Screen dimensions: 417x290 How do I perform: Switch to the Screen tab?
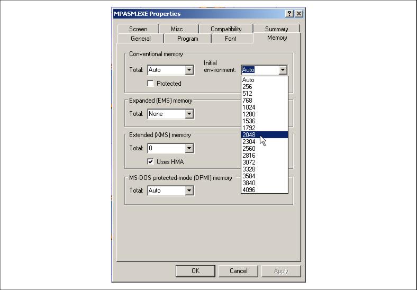point(138,29)
